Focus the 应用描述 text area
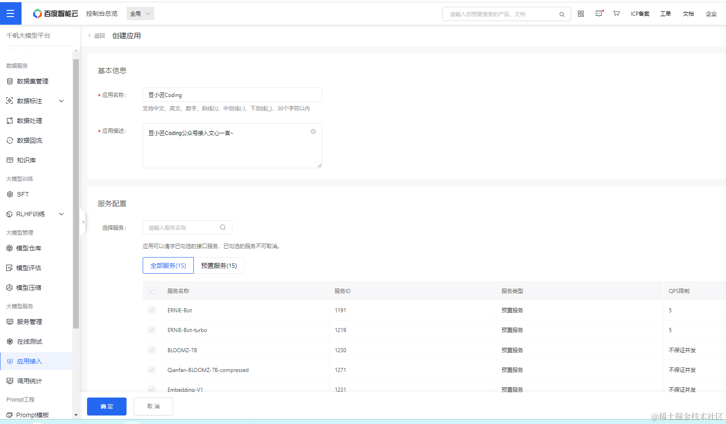Viewport: 726px width, 424px height. [x=232, y=146]
